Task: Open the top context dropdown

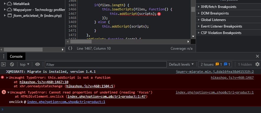Action: click(x=25, y=64)
